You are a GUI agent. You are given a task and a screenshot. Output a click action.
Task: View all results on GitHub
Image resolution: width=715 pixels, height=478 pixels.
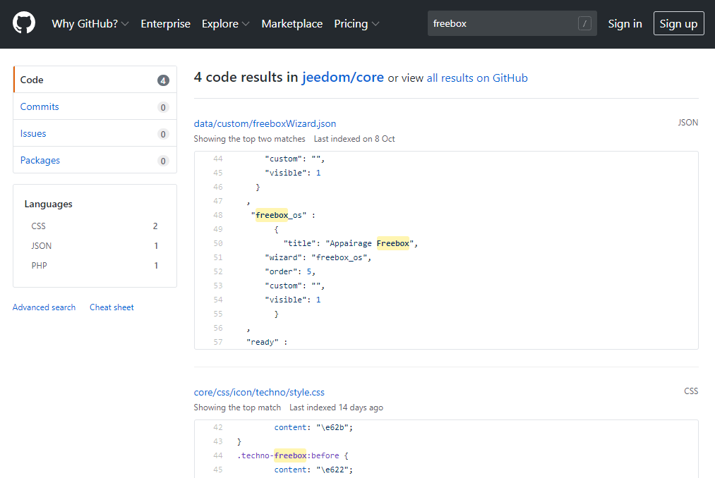click(x=477, y=78)
